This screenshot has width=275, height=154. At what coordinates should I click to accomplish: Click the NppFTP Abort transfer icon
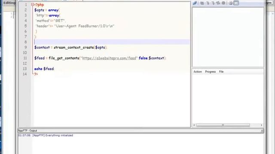[x=223, y=3]
